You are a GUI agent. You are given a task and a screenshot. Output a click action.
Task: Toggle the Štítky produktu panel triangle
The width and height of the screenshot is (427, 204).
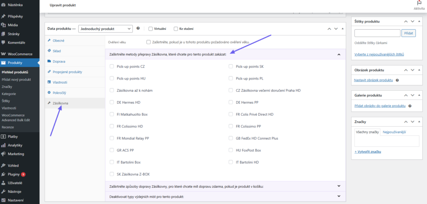419,21
